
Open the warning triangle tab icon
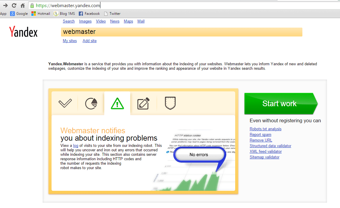click(x=117, y=104)
